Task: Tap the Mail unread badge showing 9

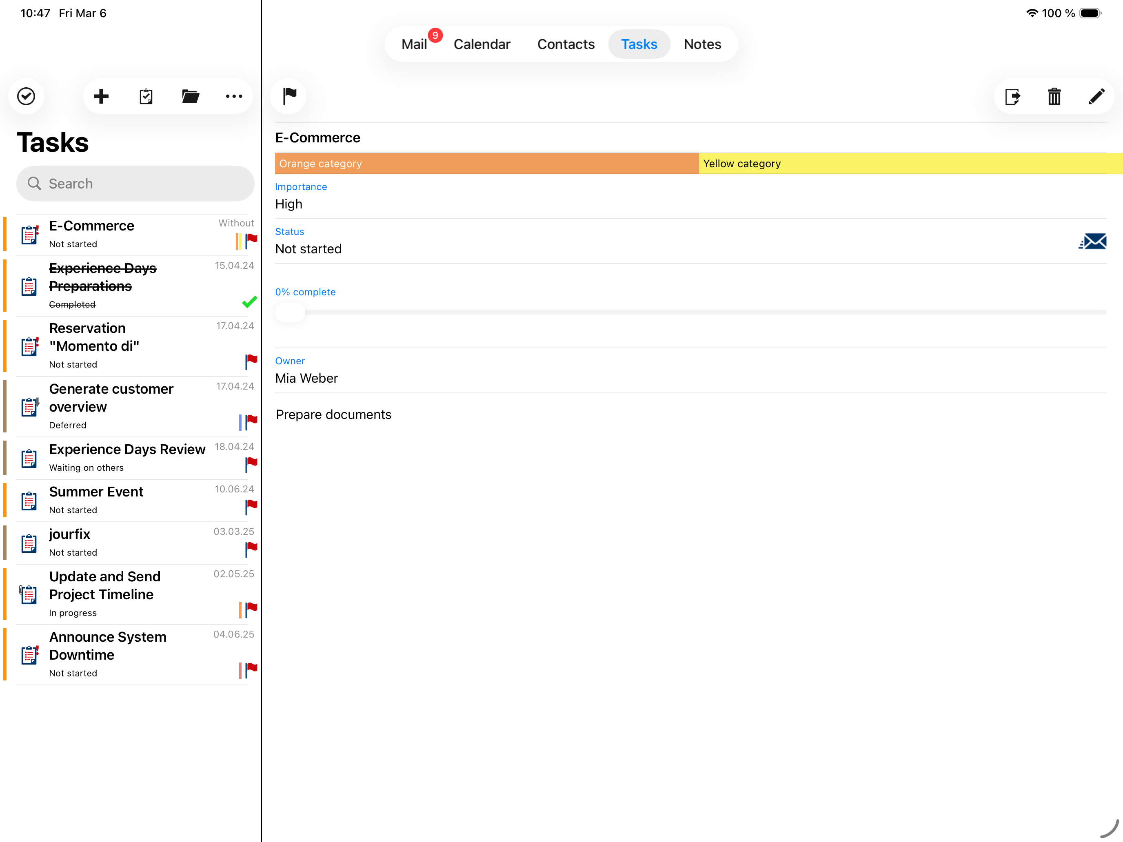Action: tap(435, 35)
